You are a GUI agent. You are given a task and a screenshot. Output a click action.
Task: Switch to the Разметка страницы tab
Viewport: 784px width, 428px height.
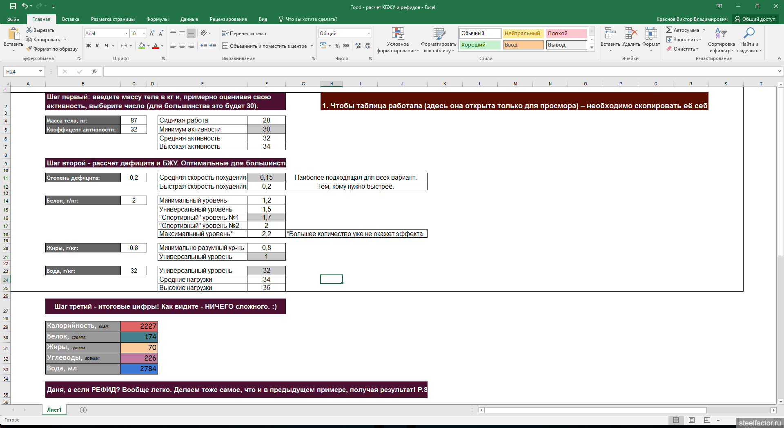coord(113,19)
